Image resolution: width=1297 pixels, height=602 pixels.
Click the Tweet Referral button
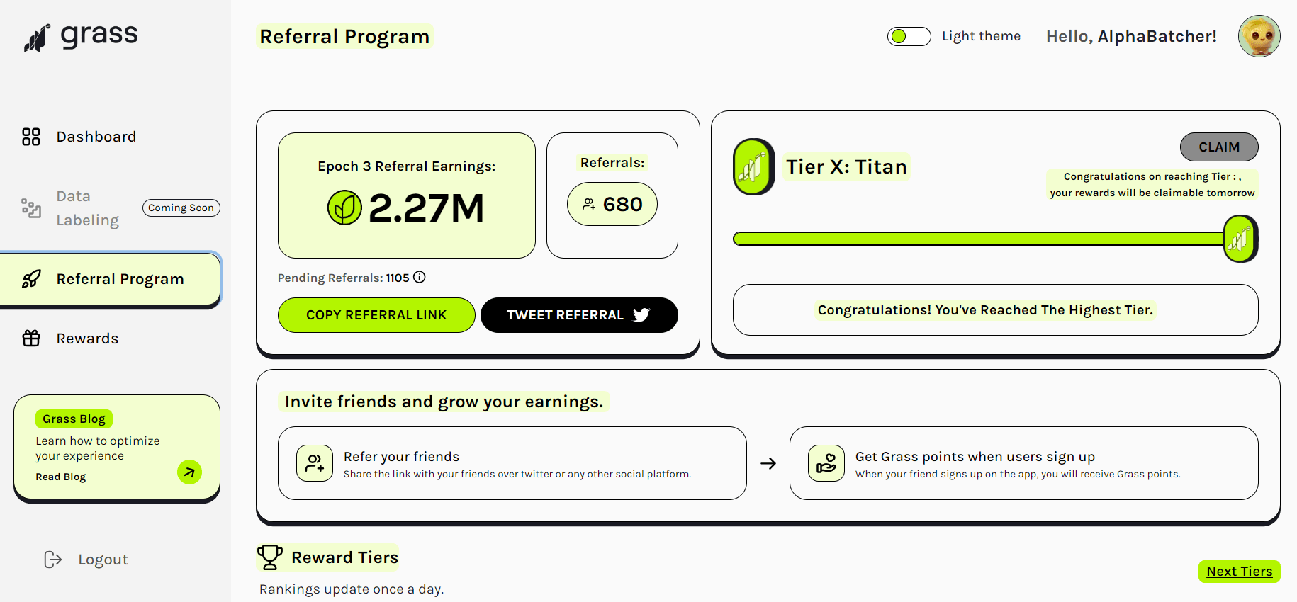coord(579,315)
